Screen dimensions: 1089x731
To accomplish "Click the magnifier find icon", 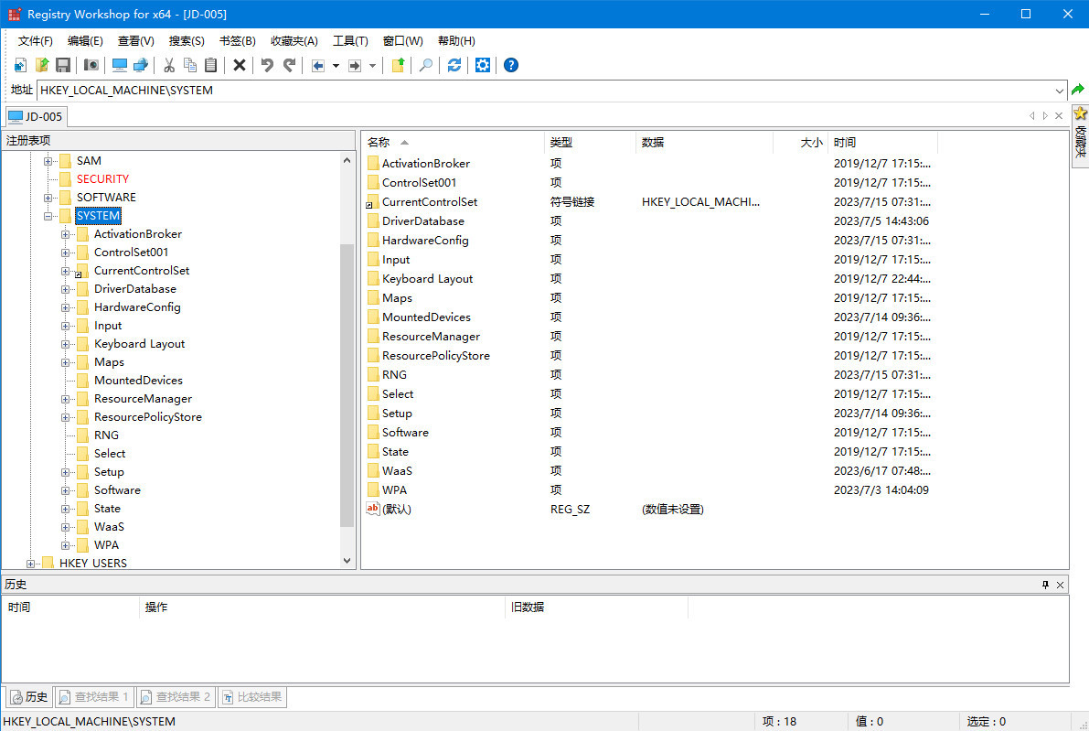I will (425, 65).
